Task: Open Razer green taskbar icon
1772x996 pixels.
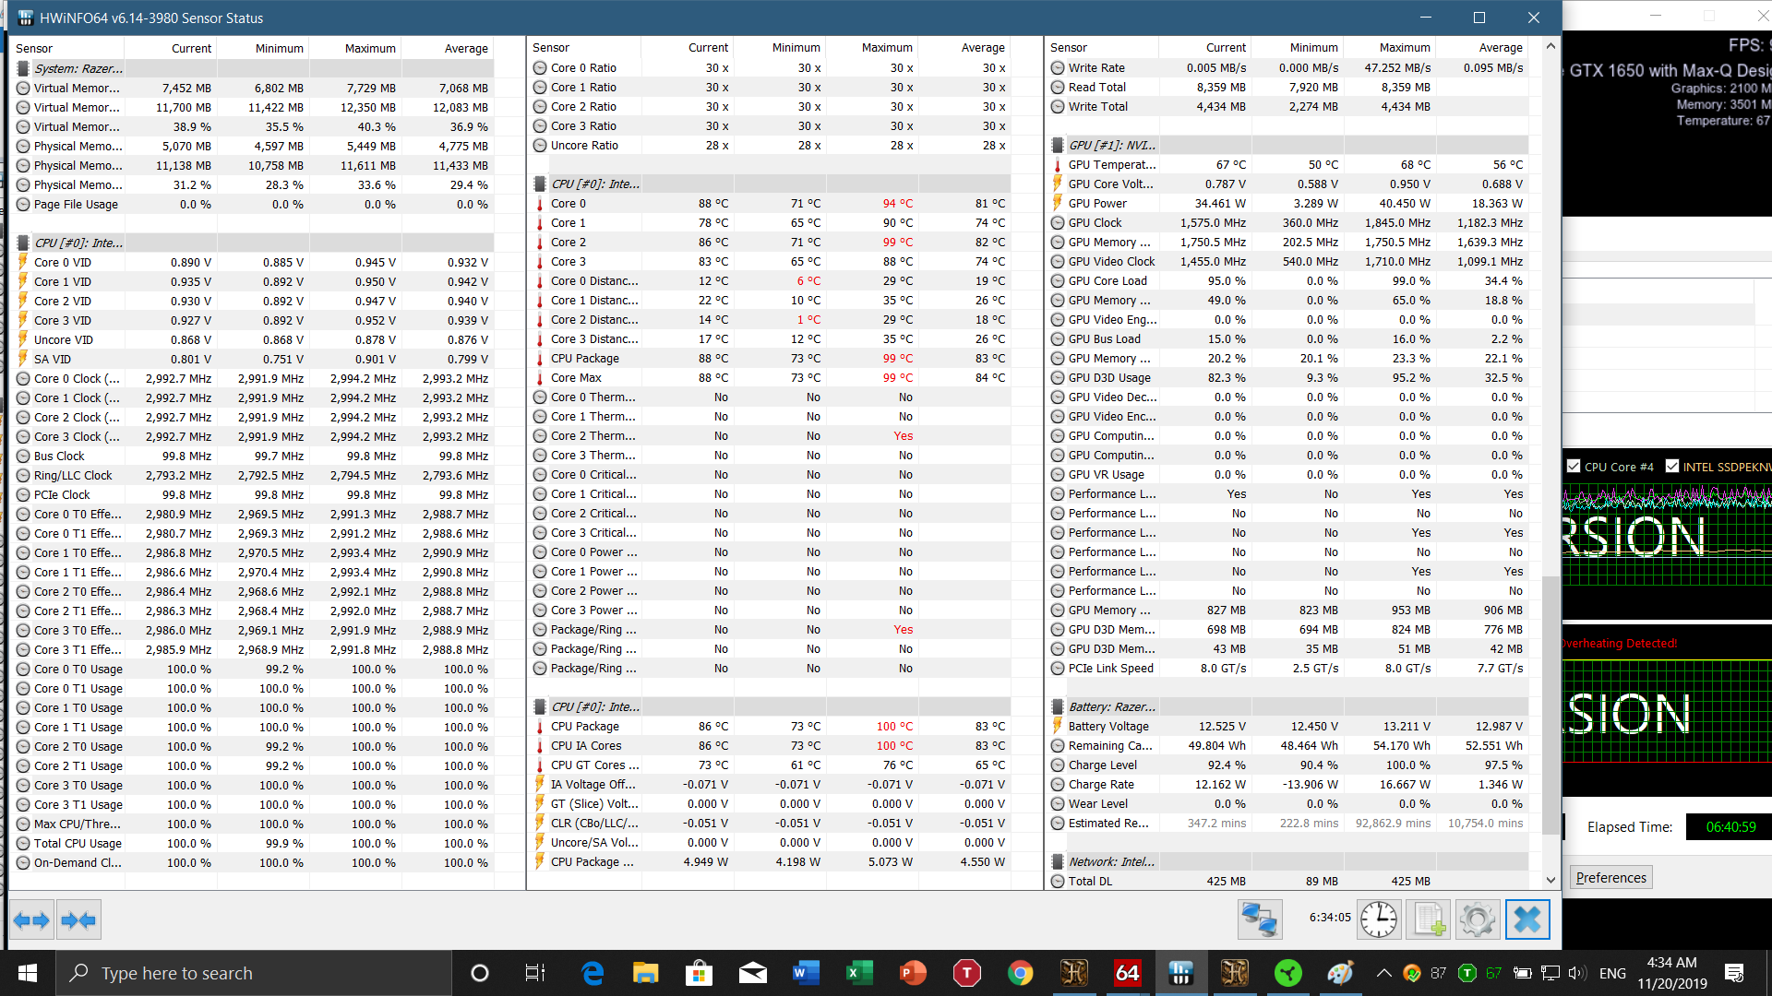Action: [x=1287, y=973]
